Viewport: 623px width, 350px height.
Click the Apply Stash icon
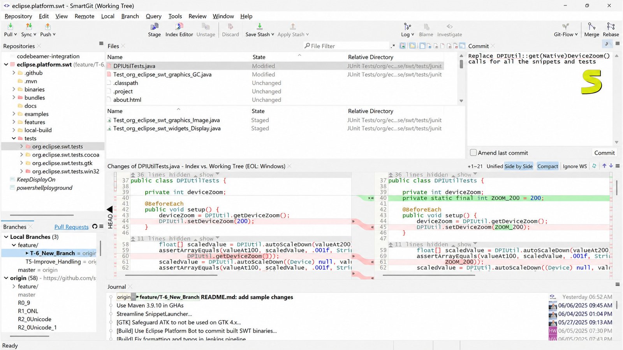[292, 26]
